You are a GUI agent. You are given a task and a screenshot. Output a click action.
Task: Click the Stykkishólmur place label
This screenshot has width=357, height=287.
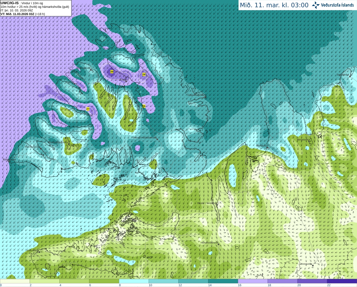point(107,228)
